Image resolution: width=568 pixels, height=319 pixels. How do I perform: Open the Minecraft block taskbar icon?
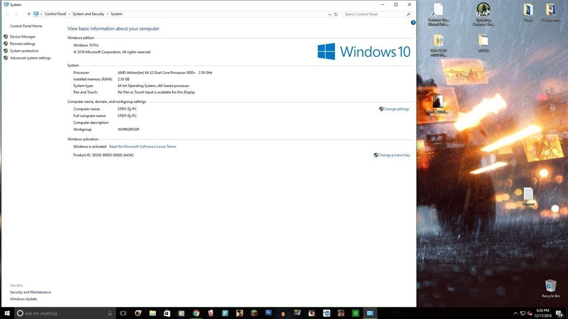(254, 313)
